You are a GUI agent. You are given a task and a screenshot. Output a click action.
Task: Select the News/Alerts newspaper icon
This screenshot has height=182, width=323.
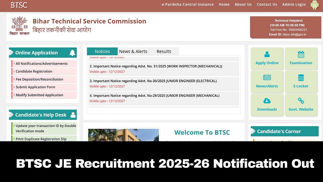click(267, 78)
